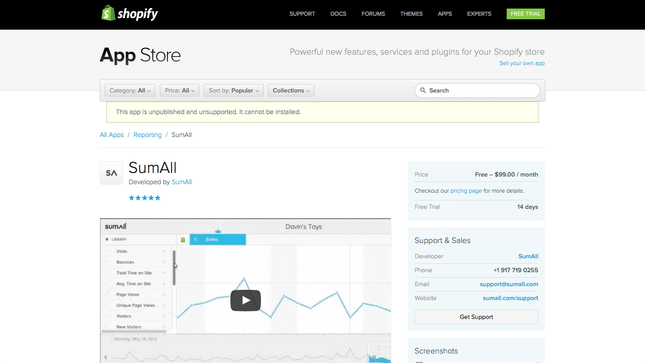645x363 pixels.
Task: Click the Reporting breadcrumb link
Action: 147,135
